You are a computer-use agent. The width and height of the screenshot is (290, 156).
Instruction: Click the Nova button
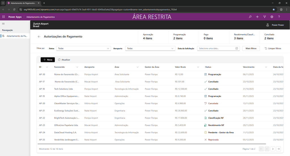pos(48,60)
